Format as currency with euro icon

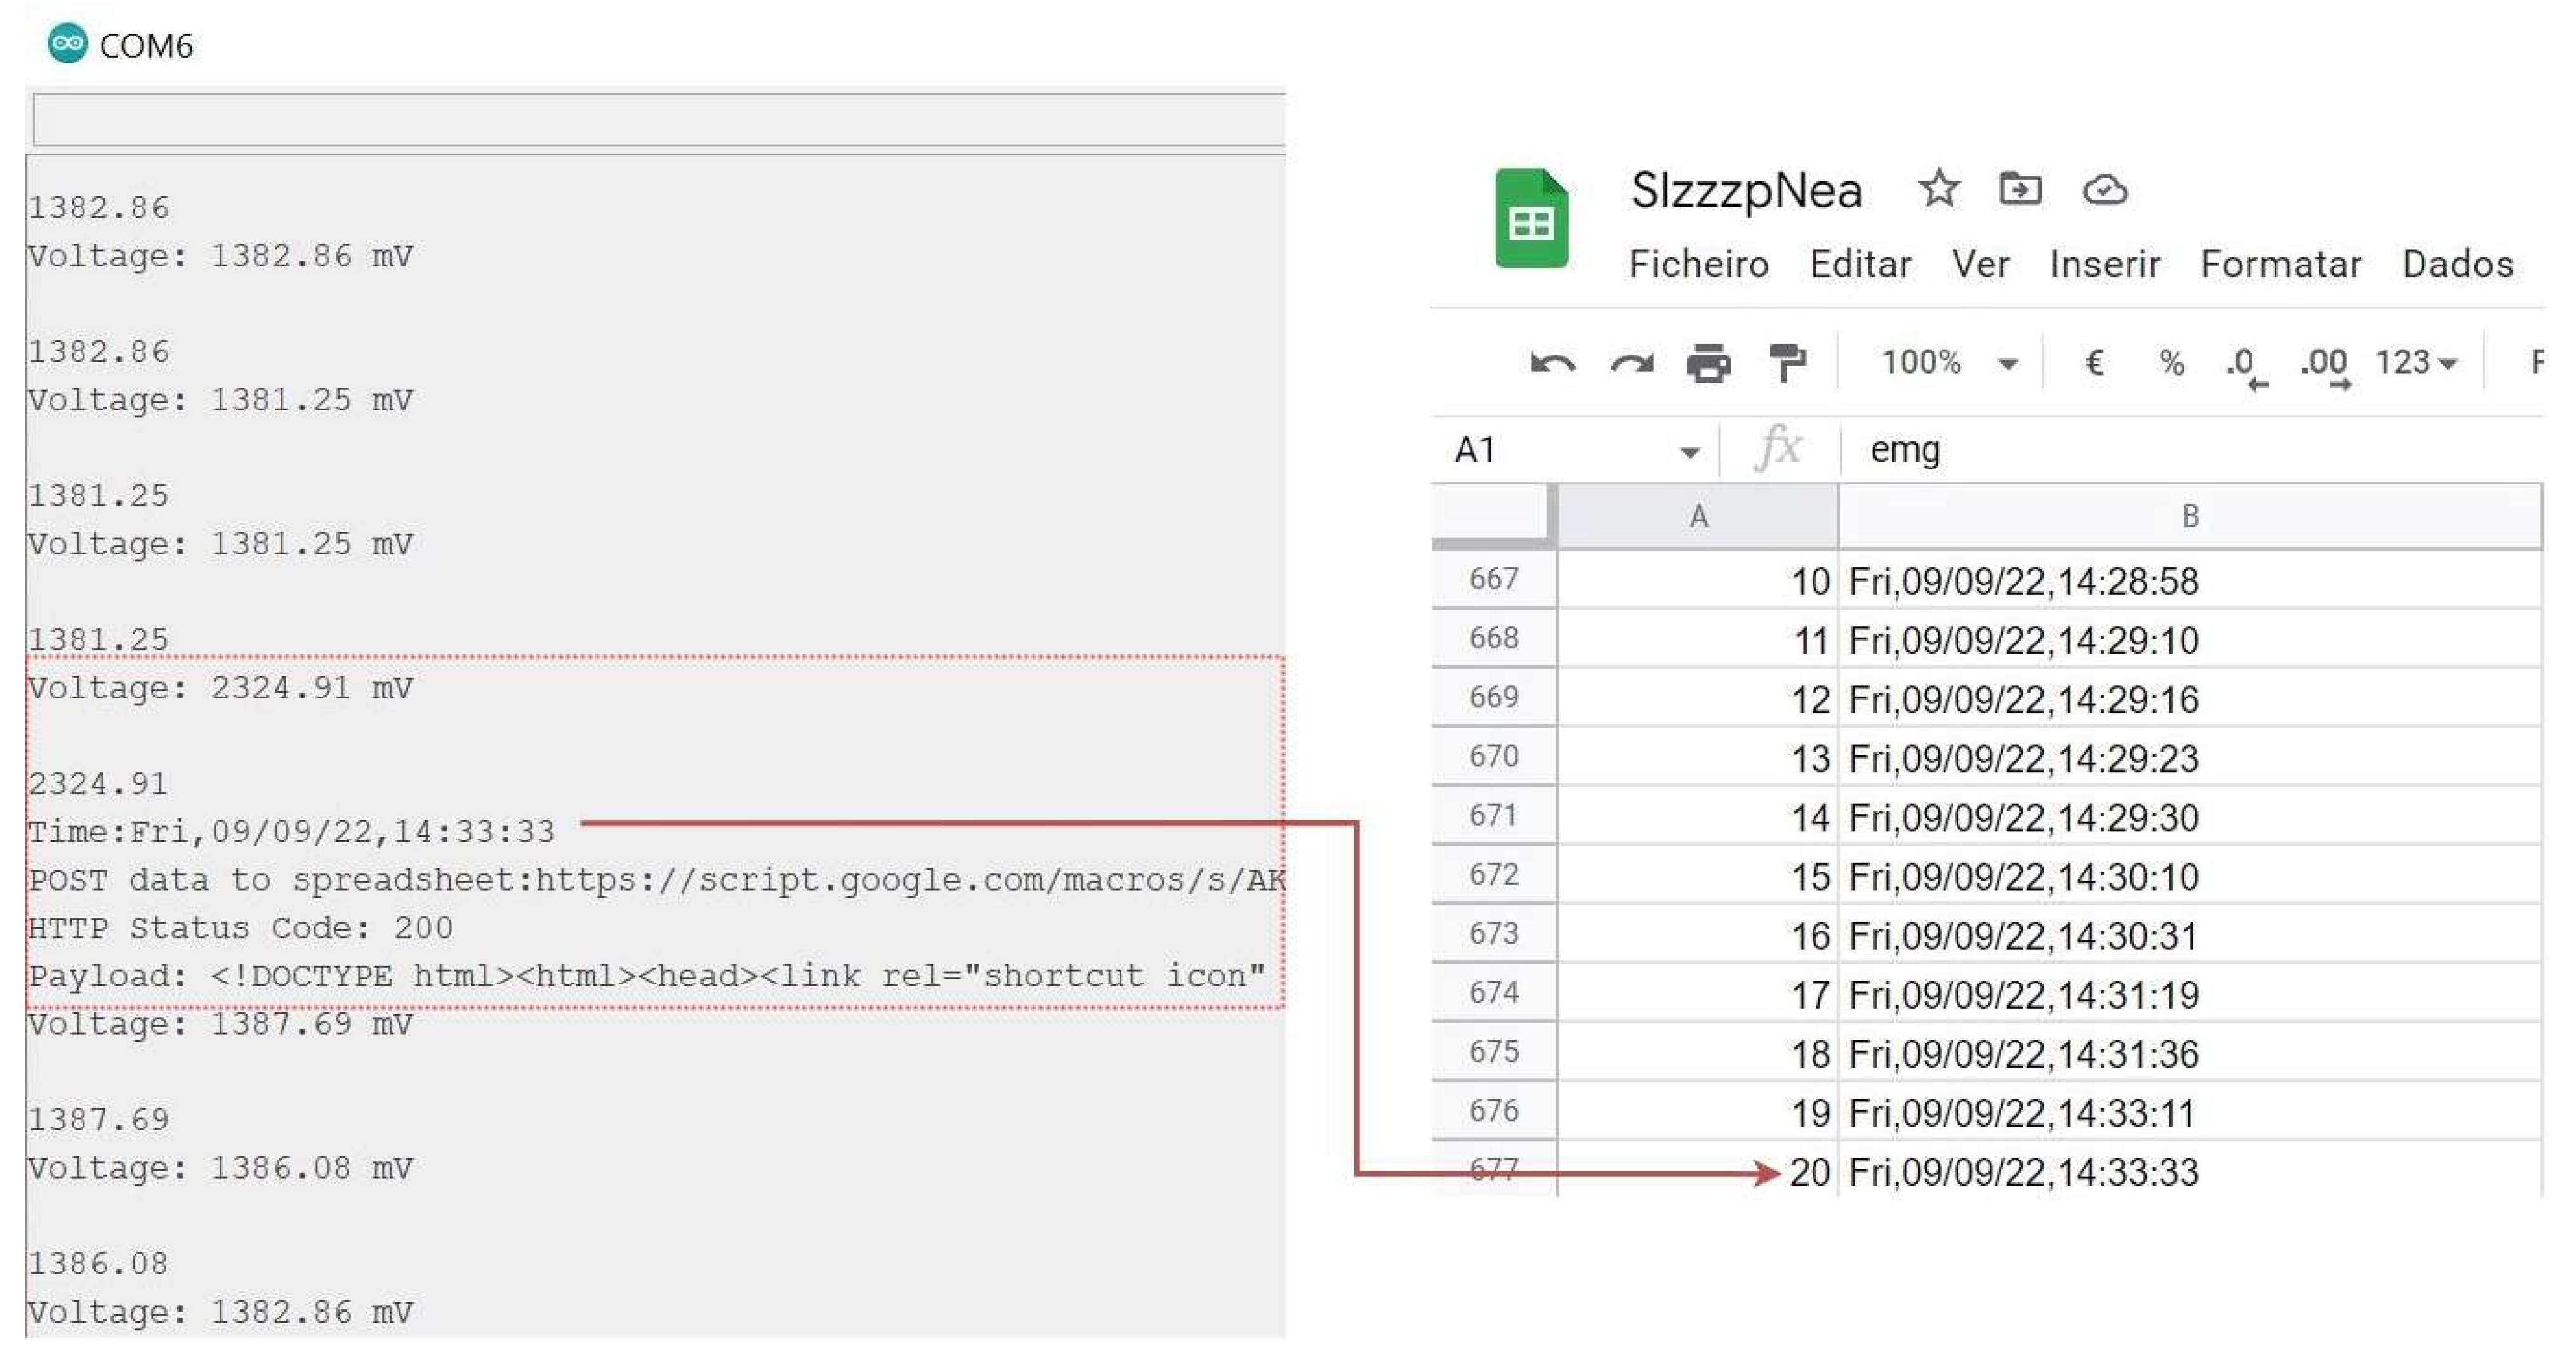[x=2094, y=362]
